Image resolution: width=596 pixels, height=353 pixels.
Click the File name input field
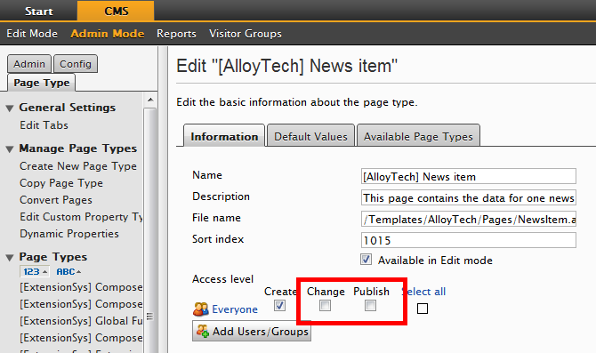tap(469, 219)
